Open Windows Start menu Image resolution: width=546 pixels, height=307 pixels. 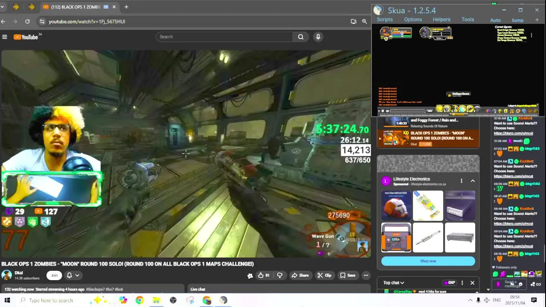coord(7,300)
